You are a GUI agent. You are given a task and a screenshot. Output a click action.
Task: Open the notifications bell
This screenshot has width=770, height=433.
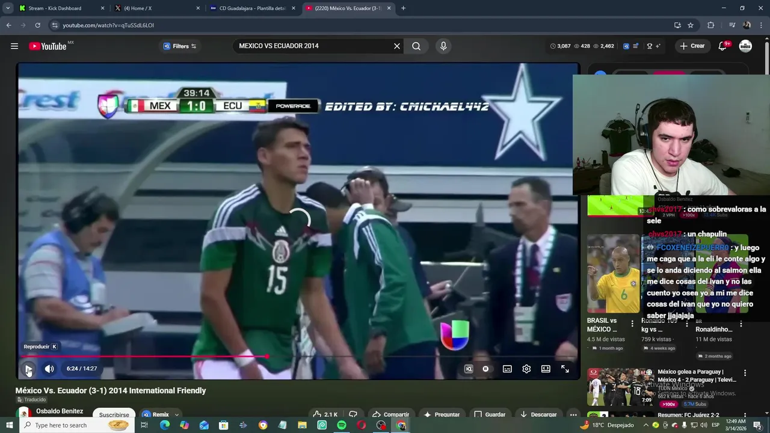click(724, 46)
